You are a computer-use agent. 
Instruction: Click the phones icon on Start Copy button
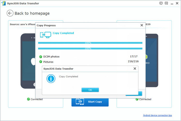pyautogui.click(x=80, y=102)
